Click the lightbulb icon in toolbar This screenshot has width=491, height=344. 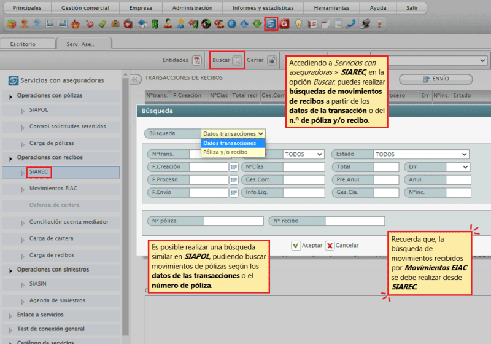298,24
